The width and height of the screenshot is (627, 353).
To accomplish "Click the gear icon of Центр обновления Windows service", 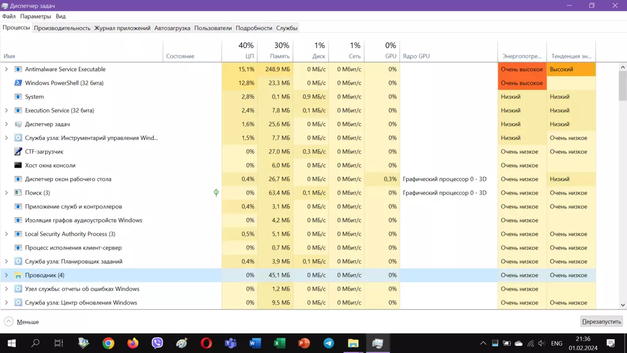I will (18, 303).
